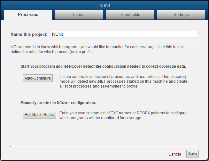Save the NUnit project
Image resolution: width=209 pixels, height=161 pixels.
coord(192,154)
